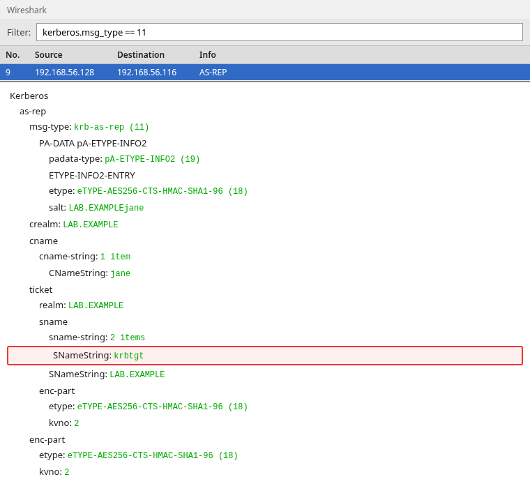Select ETYPE-INFO2-ENTRY node
Viewport: 530px width, 486px height.
pos(92,176)
